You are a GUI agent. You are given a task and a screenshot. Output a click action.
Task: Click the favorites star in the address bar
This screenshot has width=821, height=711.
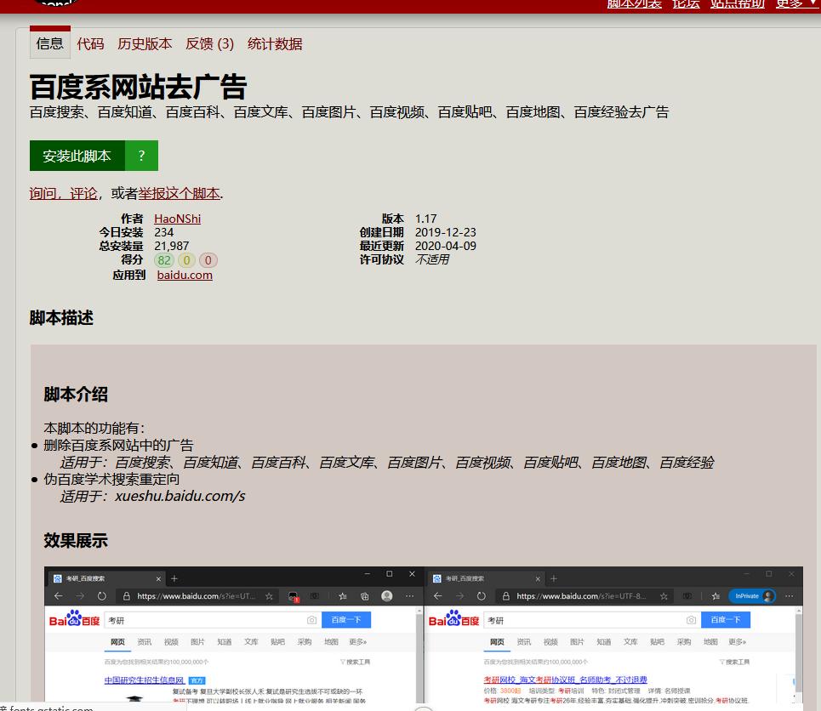tap(269, 595)
